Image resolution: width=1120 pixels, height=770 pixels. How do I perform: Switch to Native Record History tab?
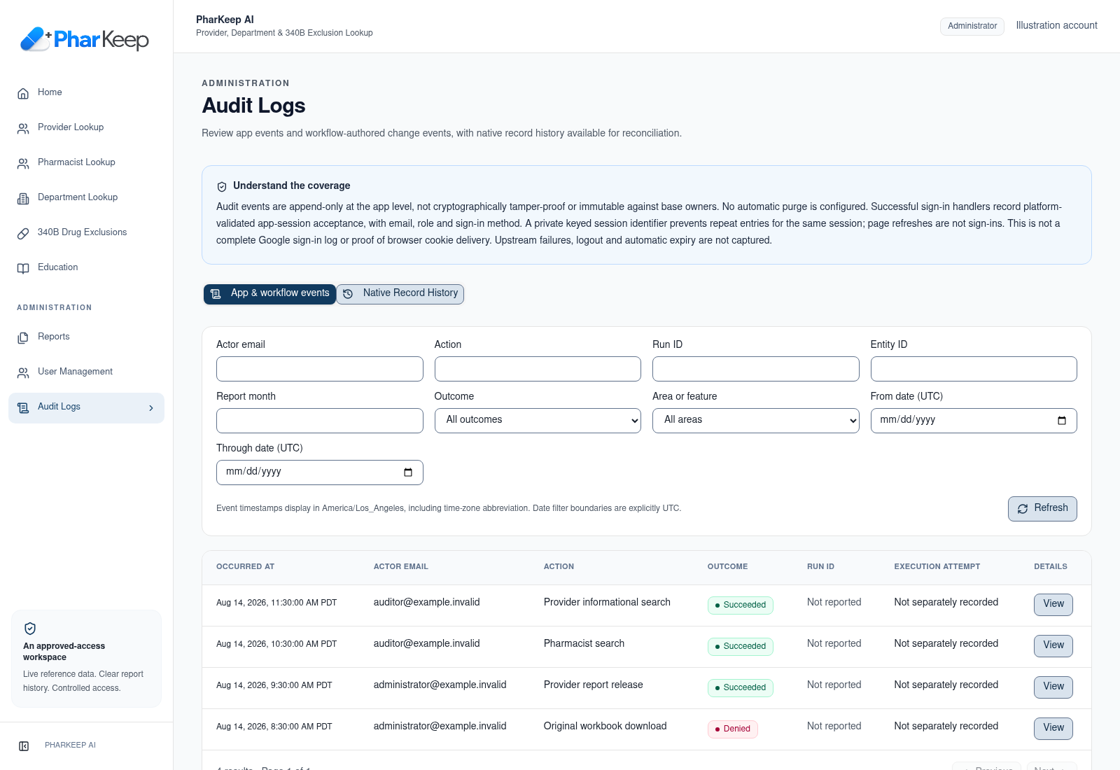(x=400, y=294)
